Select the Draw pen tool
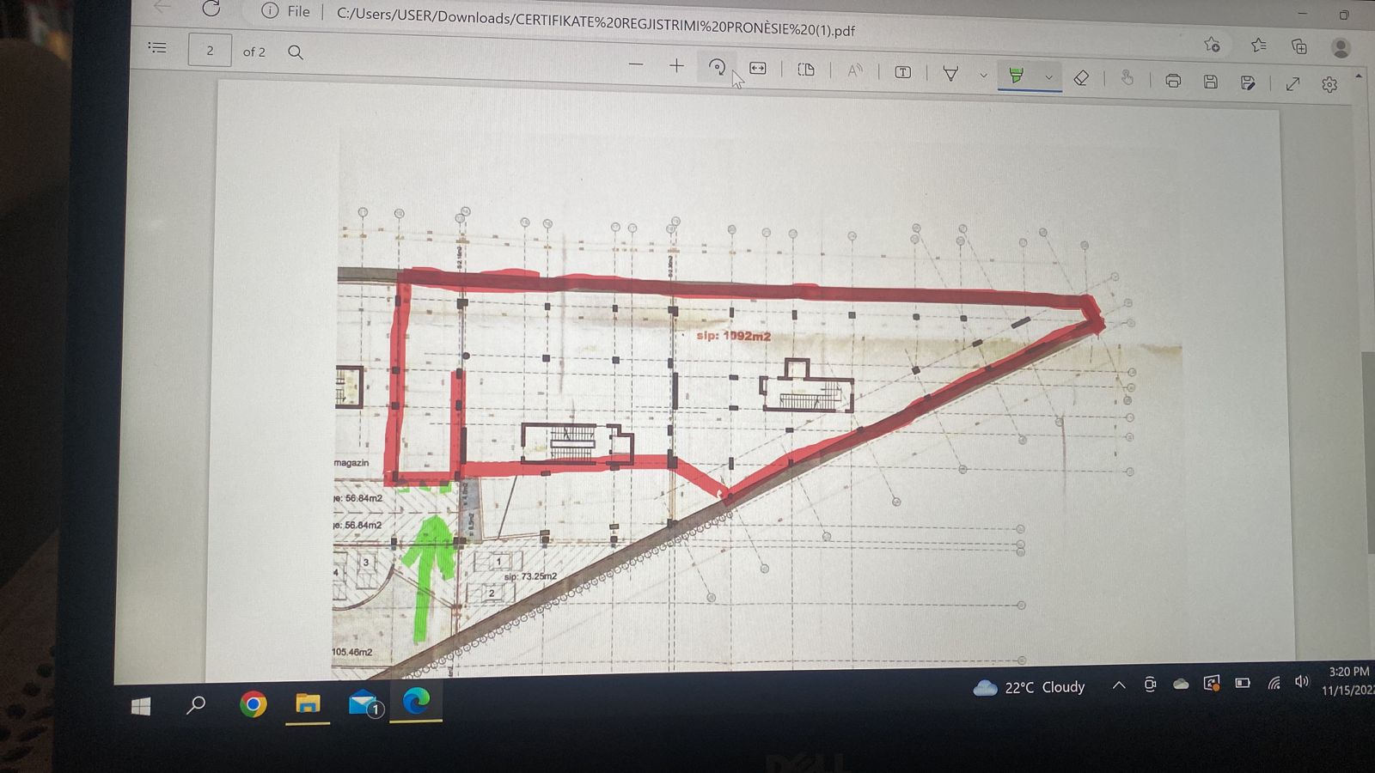The width and height of the screenshot is (1375, 773). coord(950,74)
